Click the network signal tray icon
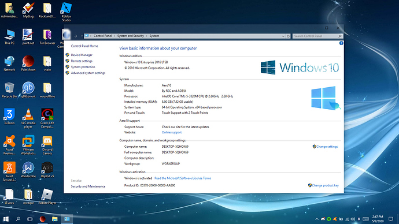Screen dimensions: 399x224 coord(347,219)
